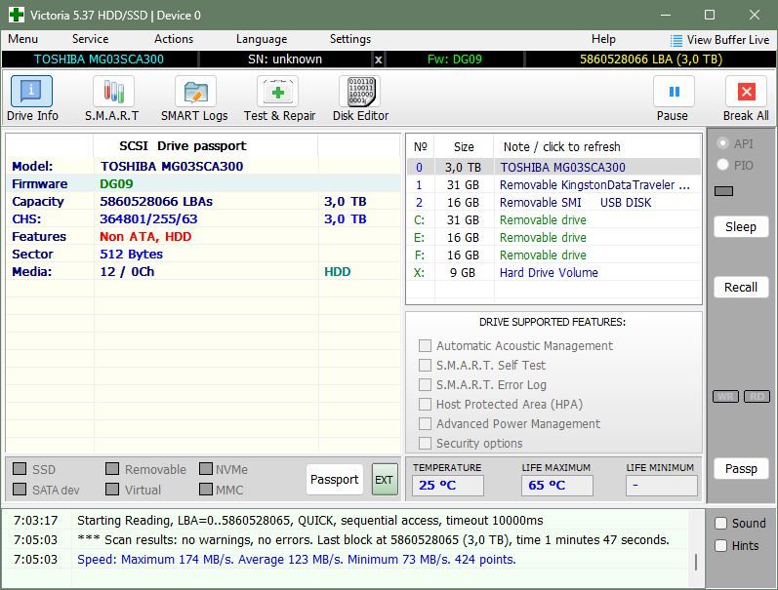Click the LIFE MAXIMUM 65 °C field

coord(556,486)
